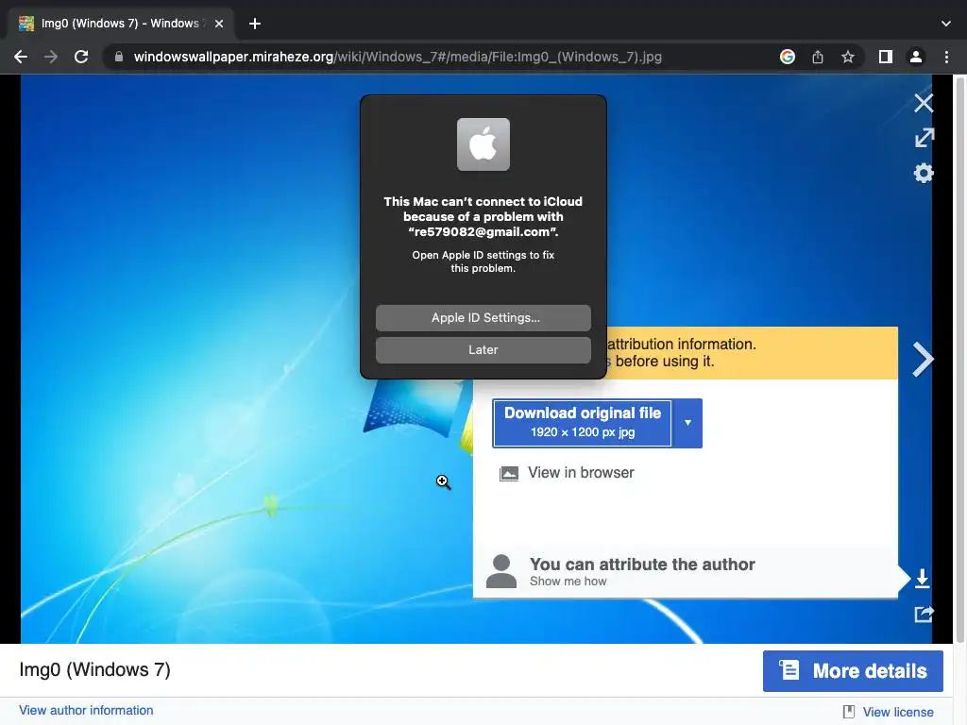
Task: Open the browser side panel icon
Action: pos(886,57)
